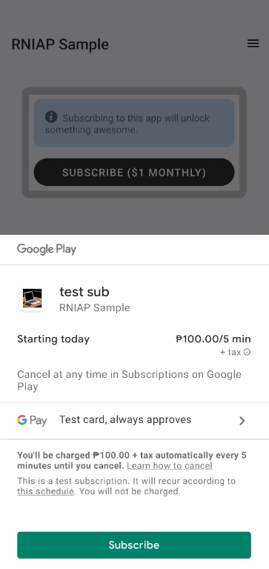Screen dimensions: 269x569
Task: Tap the info icon in the notice
Action: point(51,117)
